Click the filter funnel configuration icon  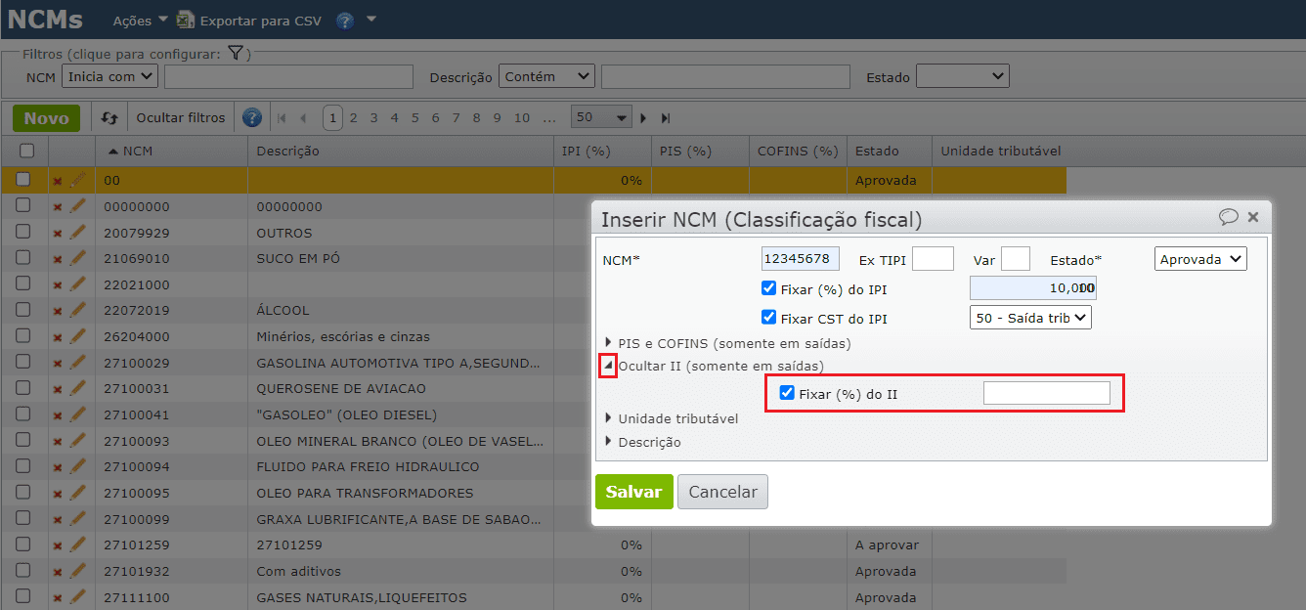pyautogui.click(x=235, y=54)
